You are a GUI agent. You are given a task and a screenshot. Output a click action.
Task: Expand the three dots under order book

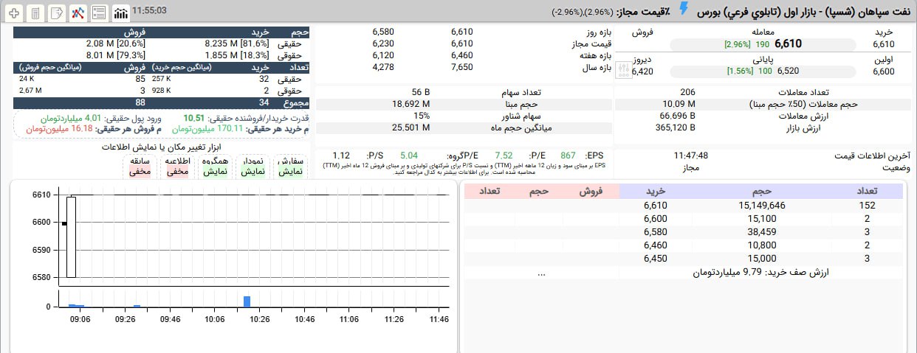coord(541,273)
